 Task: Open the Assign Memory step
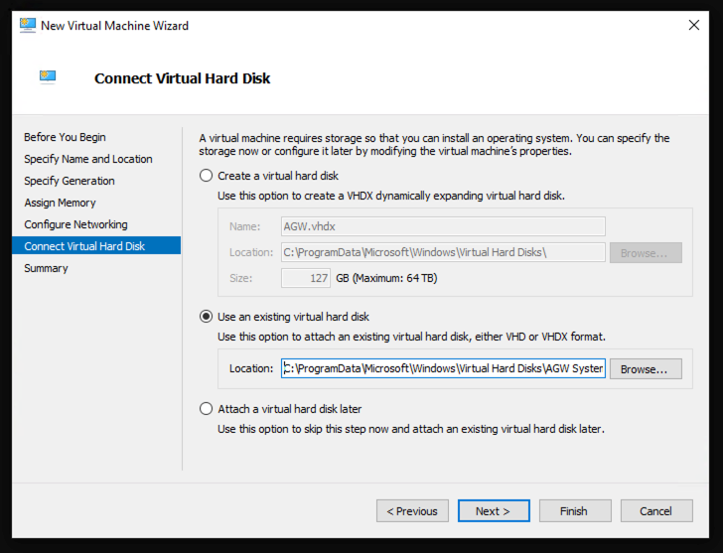click(x=60, y=203)
